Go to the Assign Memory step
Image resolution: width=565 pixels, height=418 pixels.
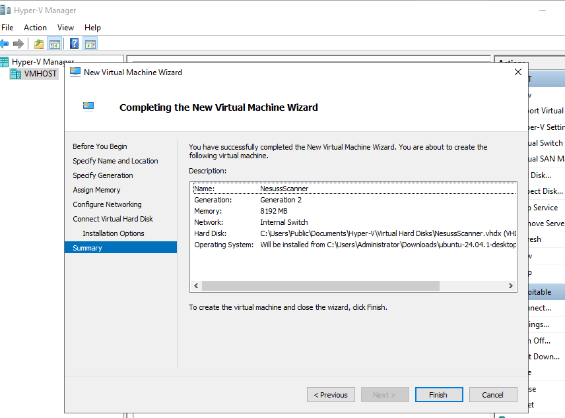click(96, 190)
